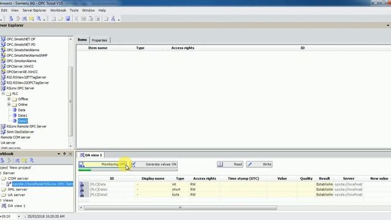Viewport: 391px width, 220px height.
Task: Click the connection icon beside opcda://localhost entry
Action: [9, 184]
